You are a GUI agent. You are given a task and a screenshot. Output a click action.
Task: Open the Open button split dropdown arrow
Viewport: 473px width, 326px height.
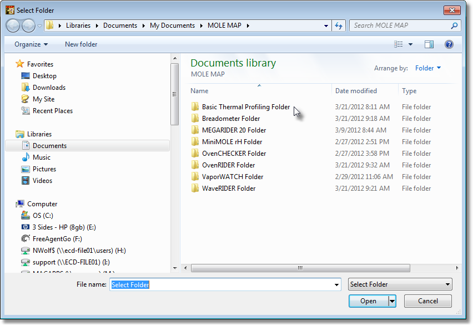392,301
